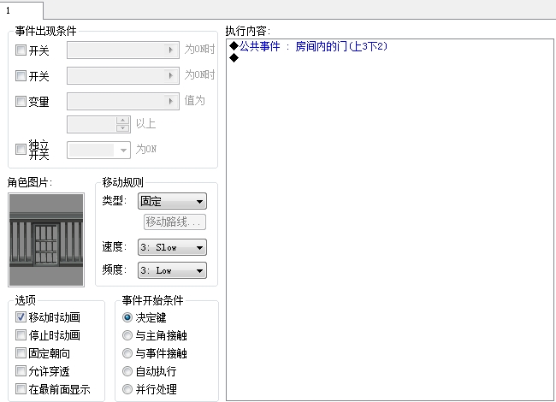
Task: Open second 开关 switch selector field
Action: 123,75
